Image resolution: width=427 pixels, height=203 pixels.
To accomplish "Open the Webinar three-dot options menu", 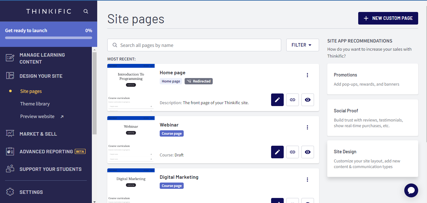I will (x=307, y=127).
